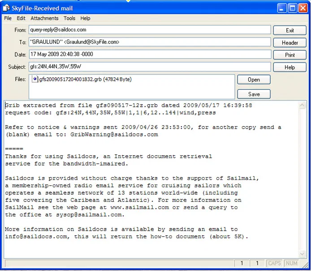Click the From address field
This screenshot has width=311, height=271.
(x=150, y=30)
